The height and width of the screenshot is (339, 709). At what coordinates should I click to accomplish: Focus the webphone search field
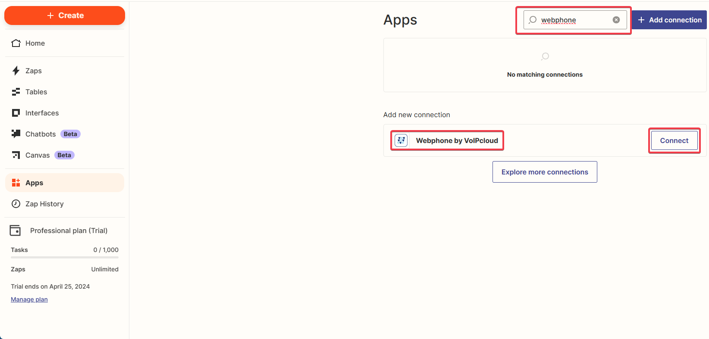pos(575,20)
